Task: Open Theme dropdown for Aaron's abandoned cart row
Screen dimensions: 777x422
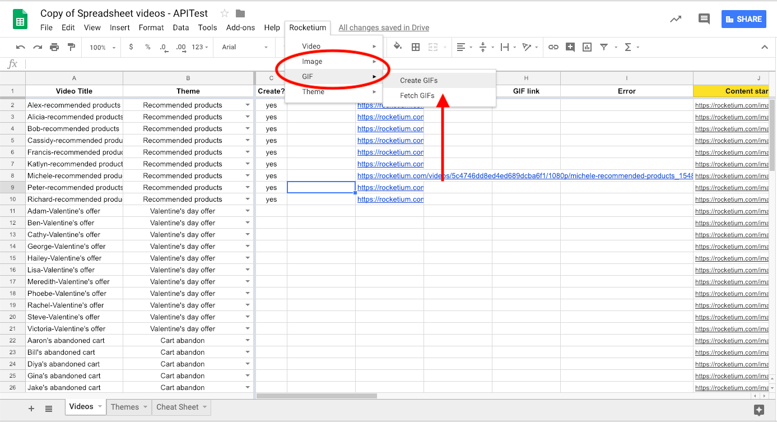Action: click(x=248, y=341)
